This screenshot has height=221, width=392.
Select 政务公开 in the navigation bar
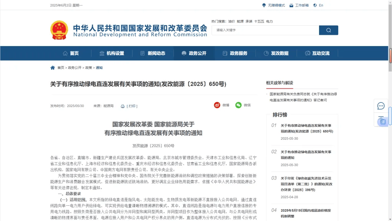tap(197, 53)
